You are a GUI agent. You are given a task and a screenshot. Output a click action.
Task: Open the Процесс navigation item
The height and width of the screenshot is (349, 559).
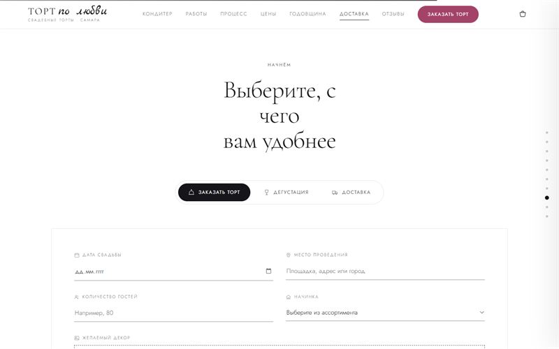(233, 14)
